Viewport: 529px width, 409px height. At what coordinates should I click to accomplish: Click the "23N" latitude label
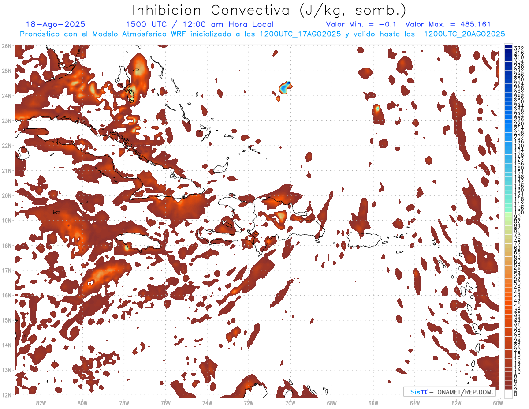click(6, 121)
